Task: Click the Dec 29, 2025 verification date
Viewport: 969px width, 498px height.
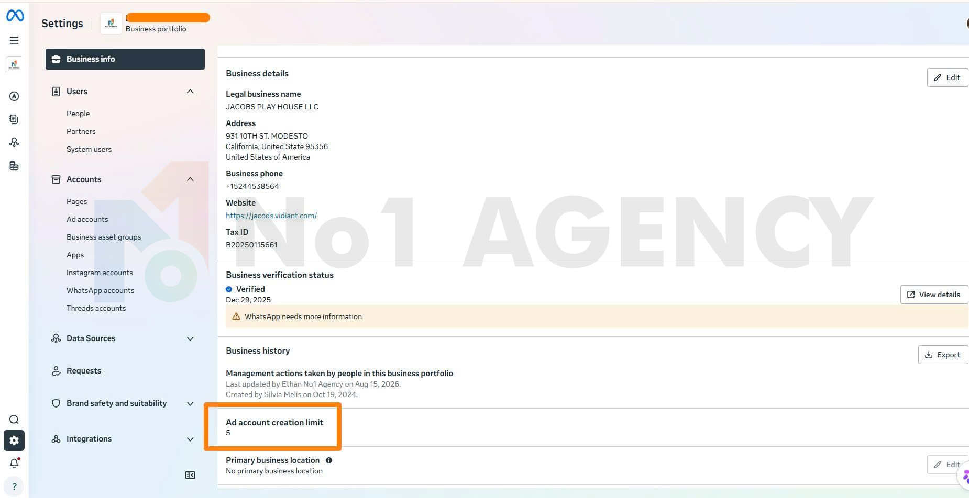Action: click(248, 300)
